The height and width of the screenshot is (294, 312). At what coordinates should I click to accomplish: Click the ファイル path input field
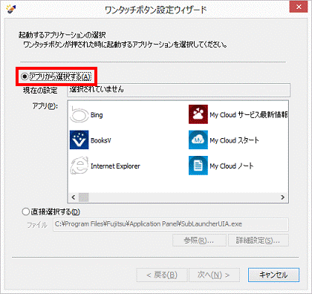(x=171, y=224)
